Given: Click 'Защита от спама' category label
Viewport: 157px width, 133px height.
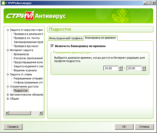Looking at the screenshot, I should click(21, 74).
